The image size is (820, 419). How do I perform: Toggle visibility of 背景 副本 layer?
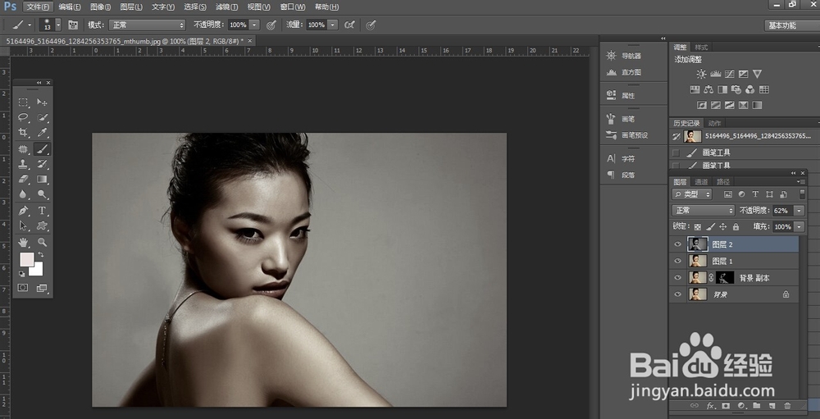[677, 277]
